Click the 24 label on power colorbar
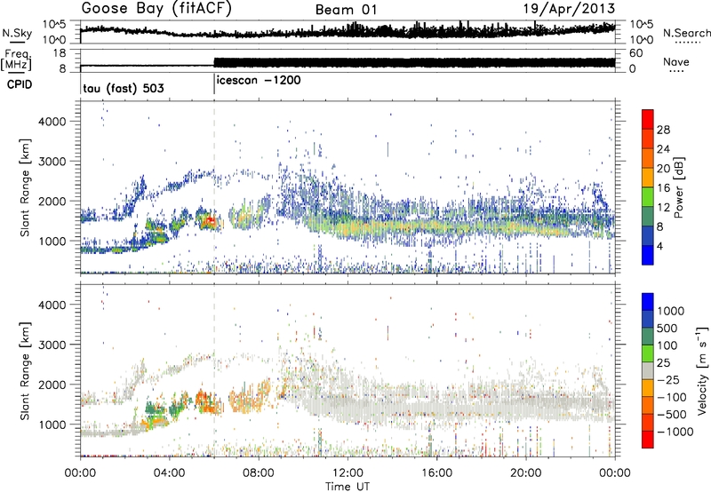Screen dimensions: 711x492 coord(663,149)
